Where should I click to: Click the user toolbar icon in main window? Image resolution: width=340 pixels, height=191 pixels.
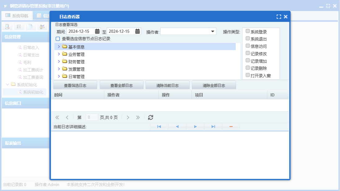[x=42, y=27]
